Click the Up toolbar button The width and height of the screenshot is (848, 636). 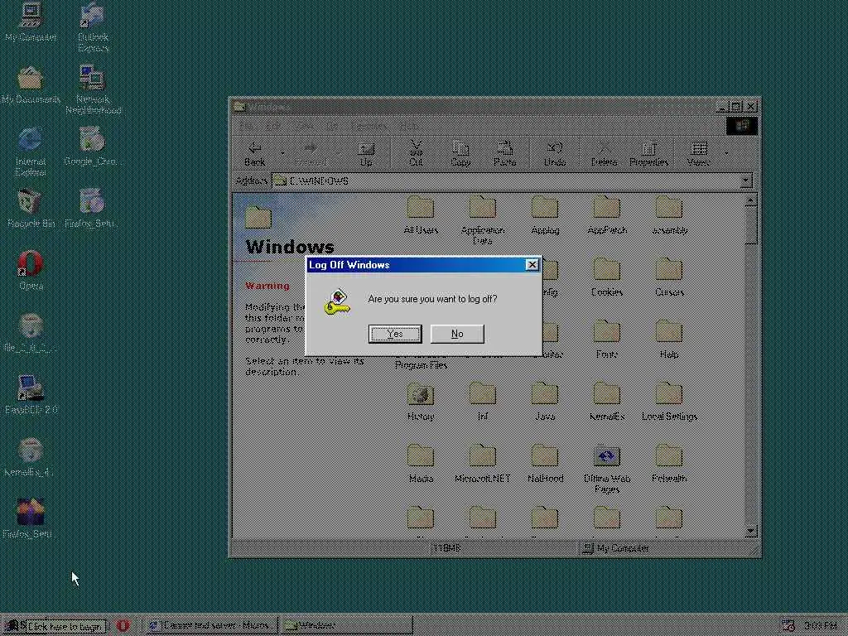(x=366, y=153)
